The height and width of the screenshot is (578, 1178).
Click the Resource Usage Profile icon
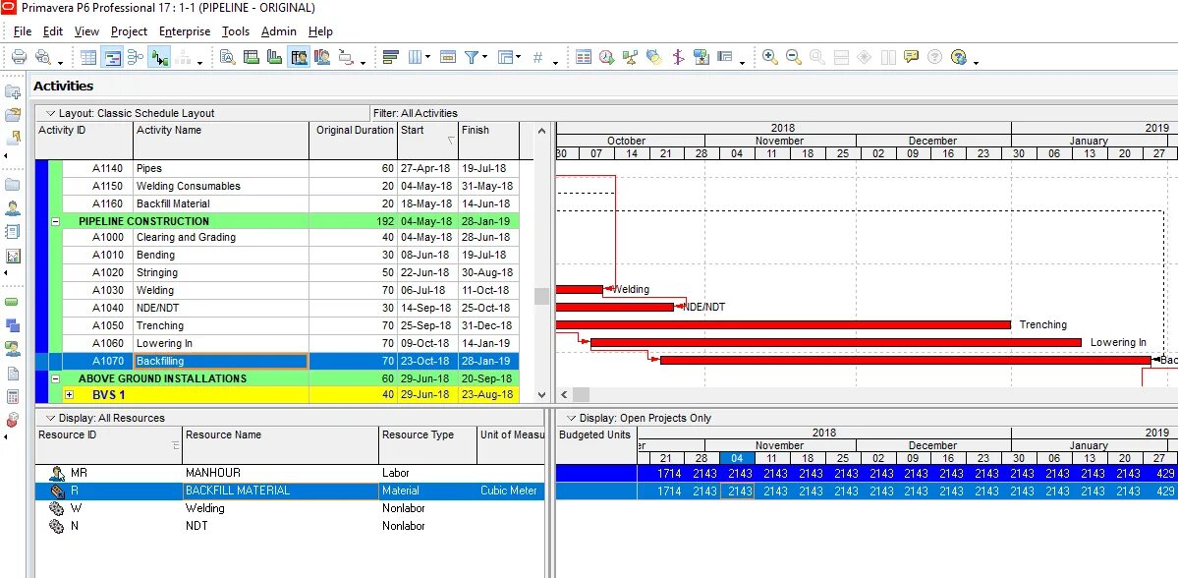[322, 57]
